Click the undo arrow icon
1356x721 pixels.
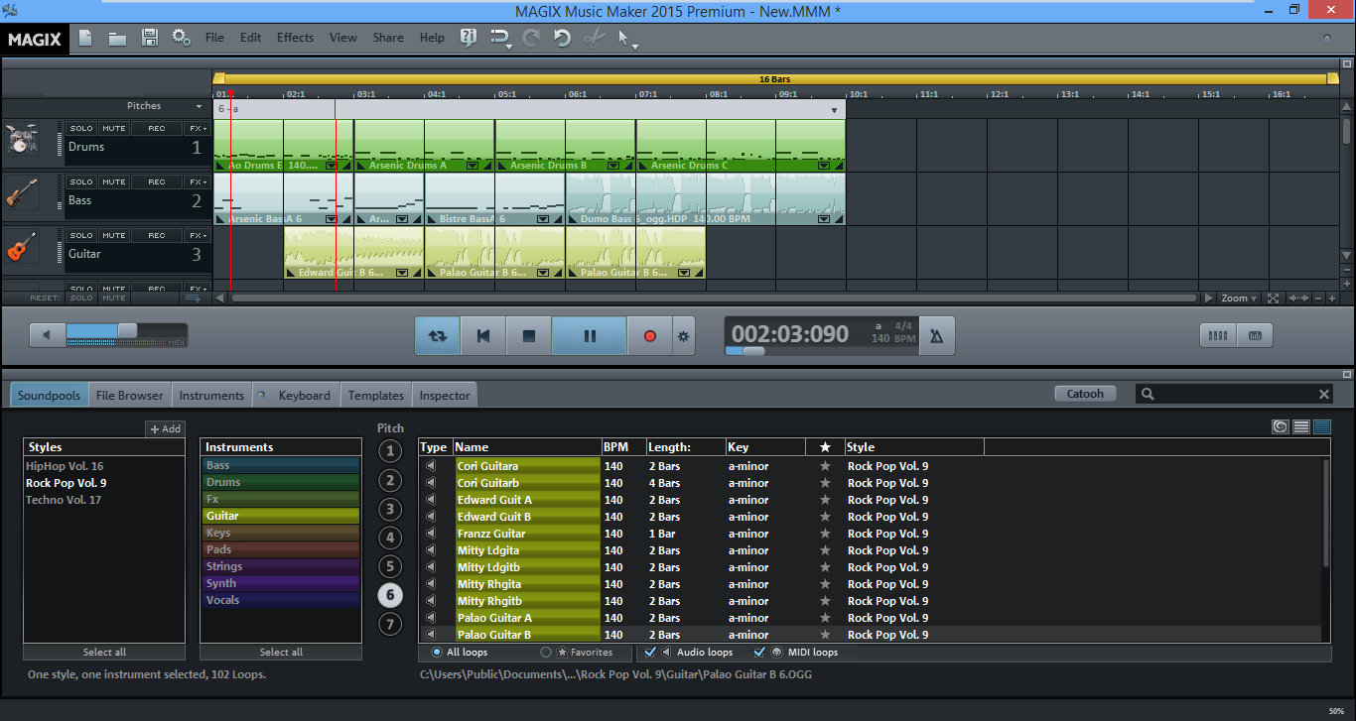[x=562, y=38]
